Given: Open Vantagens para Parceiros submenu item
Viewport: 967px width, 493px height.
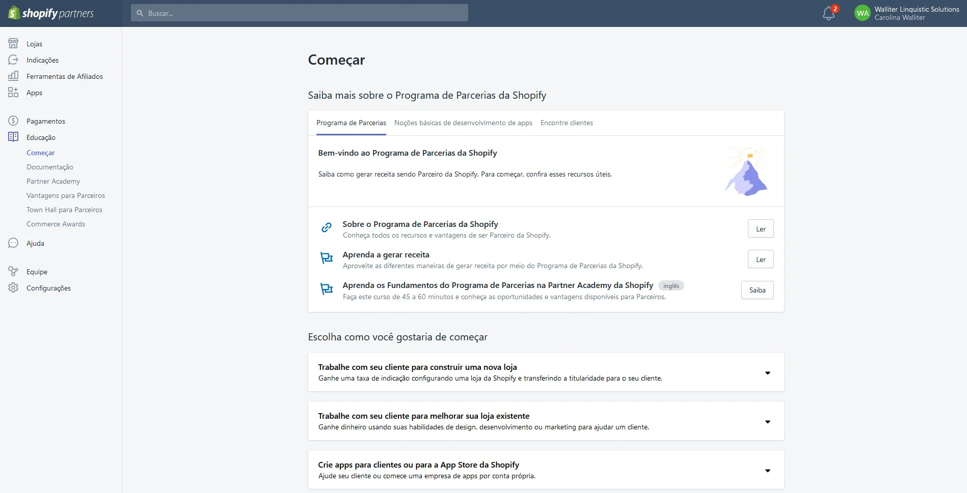Looking at the screenshot, I should click(66, 195).
